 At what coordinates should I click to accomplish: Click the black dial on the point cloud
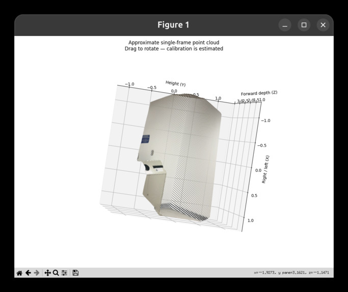point(147,168)
